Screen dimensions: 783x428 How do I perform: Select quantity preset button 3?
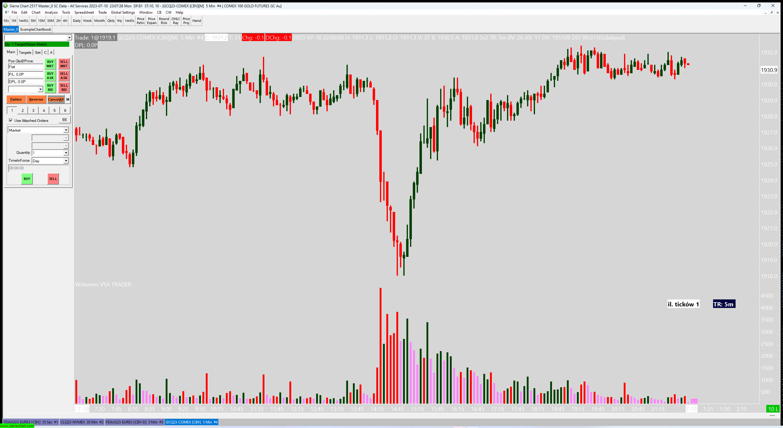tap(33, 110)
